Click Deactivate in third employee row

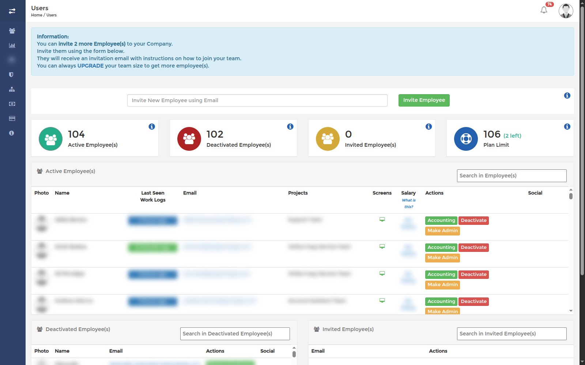tap(473, 274)
